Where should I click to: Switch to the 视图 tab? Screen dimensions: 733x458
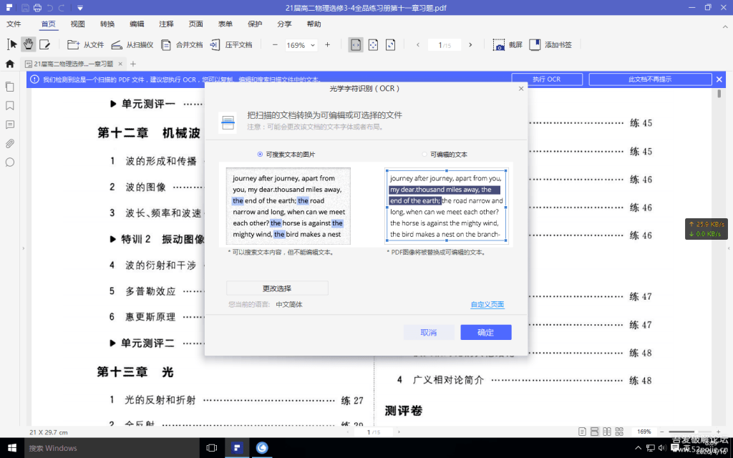click(77, 24)
